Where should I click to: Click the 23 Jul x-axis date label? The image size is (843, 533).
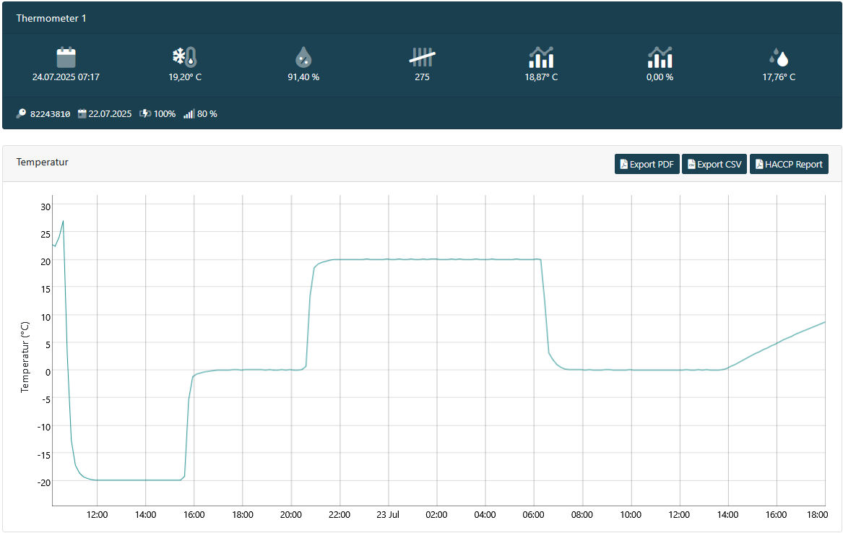[388, 515]
